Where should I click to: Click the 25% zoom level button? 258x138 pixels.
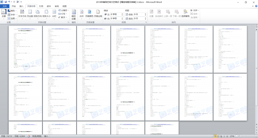(x=232, y=136)
